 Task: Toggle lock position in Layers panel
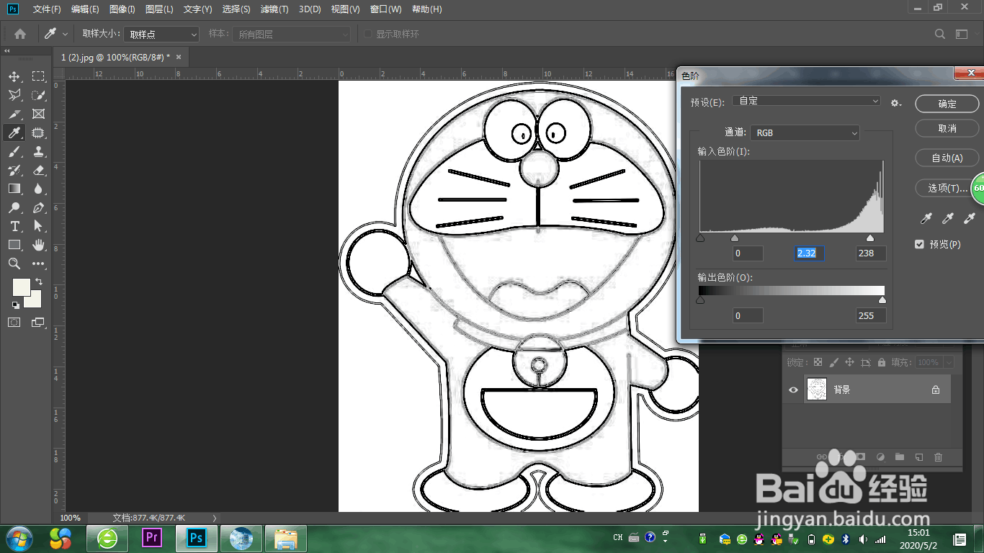pos(849,362)
